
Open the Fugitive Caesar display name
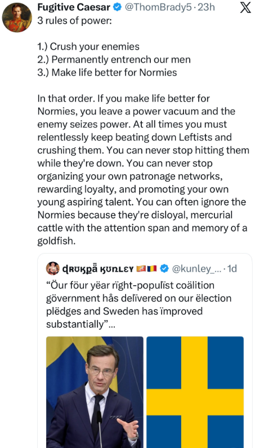pos(74,8)
